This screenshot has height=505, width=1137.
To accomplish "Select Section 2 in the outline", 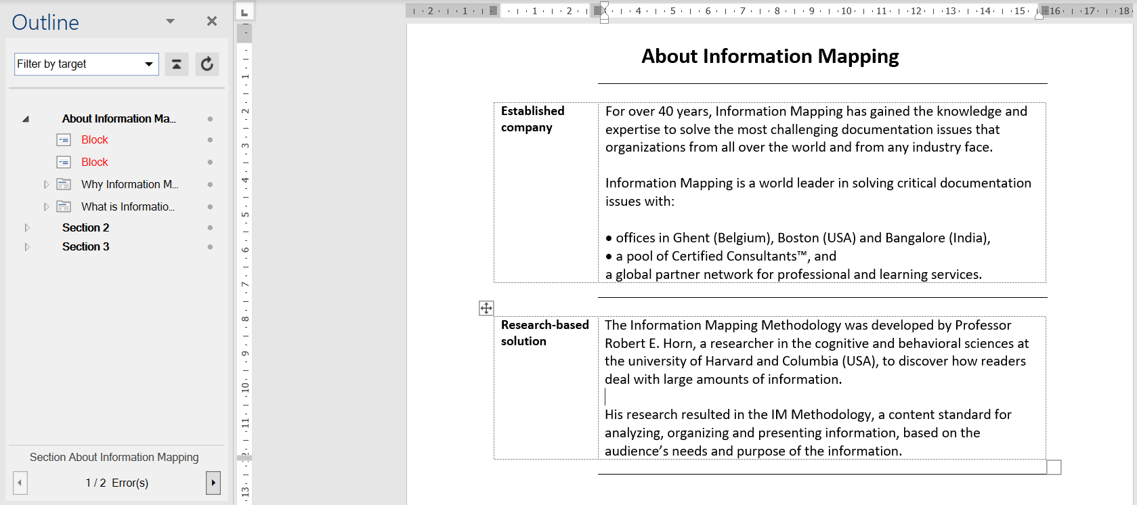I will (86, 227).
